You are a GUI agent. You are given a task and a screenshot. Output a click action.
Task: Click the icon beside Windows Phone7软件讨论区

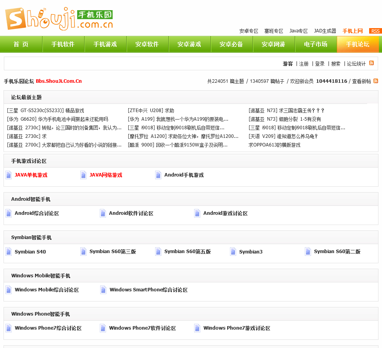103,328
